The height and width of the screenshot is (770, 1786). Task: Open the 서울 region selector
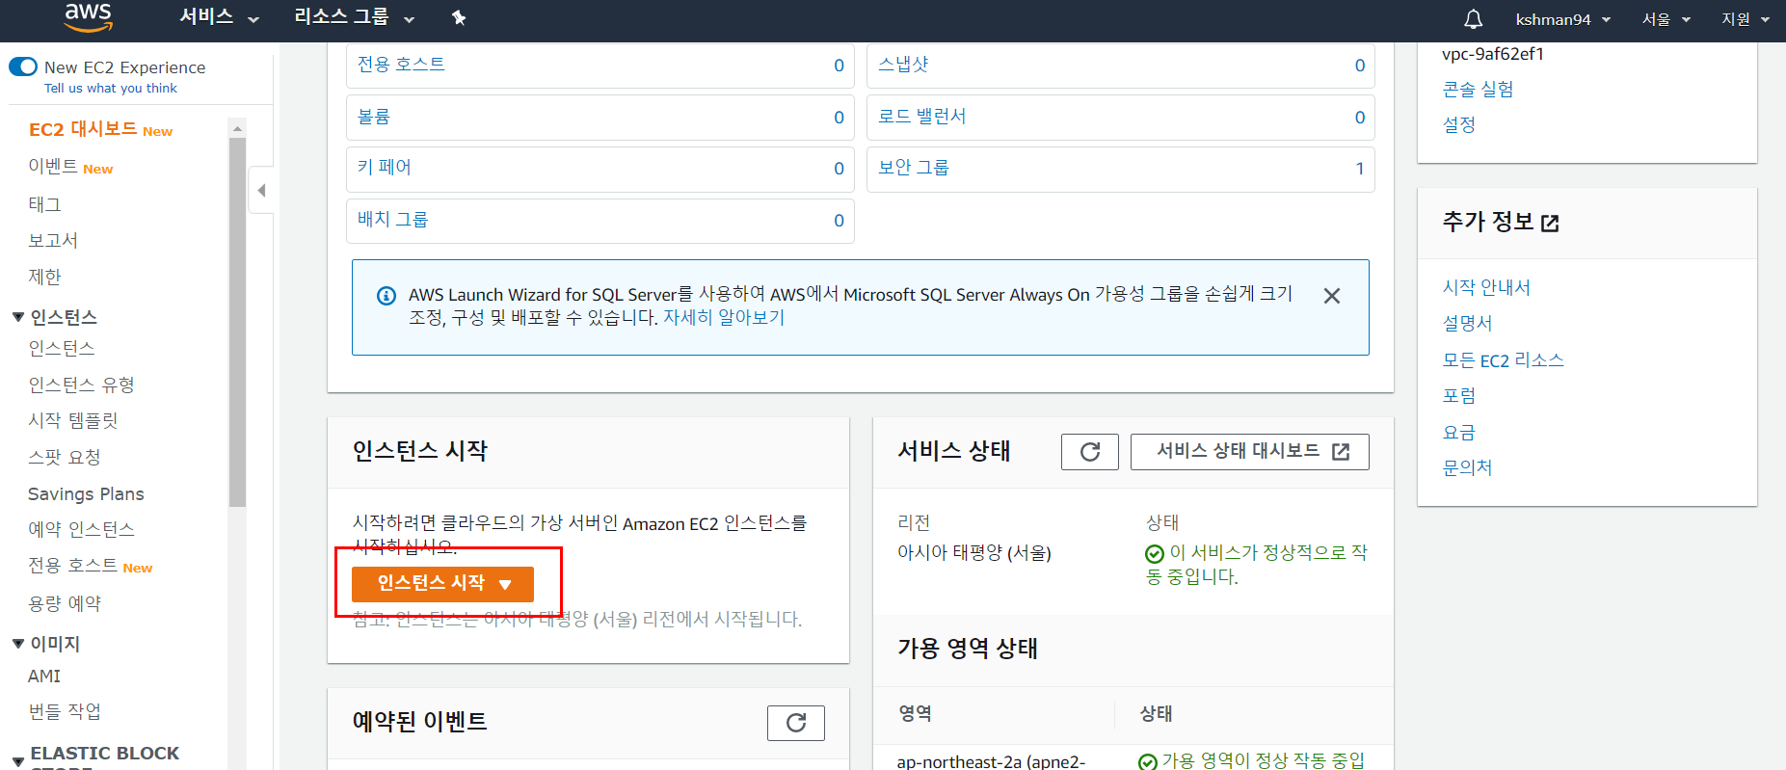[x=1666, y=19]
